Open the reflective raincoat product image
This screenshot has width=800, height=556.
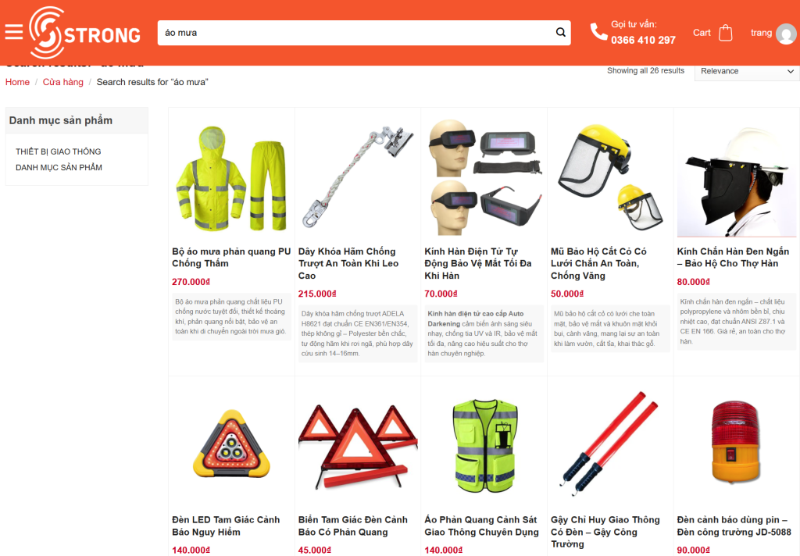(231, 177)
